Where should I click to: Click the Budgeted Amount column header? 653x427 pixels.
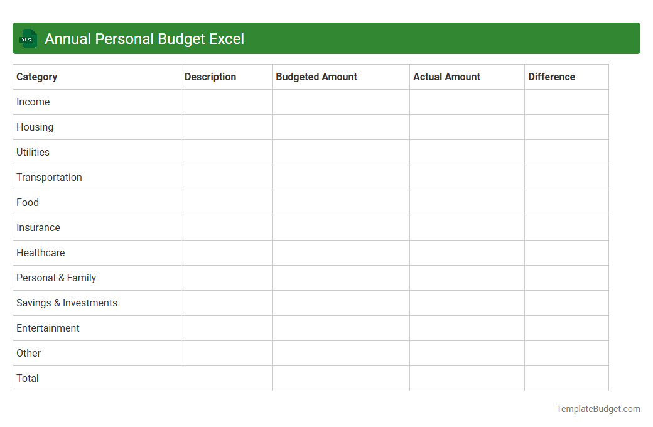click(316, 77)
